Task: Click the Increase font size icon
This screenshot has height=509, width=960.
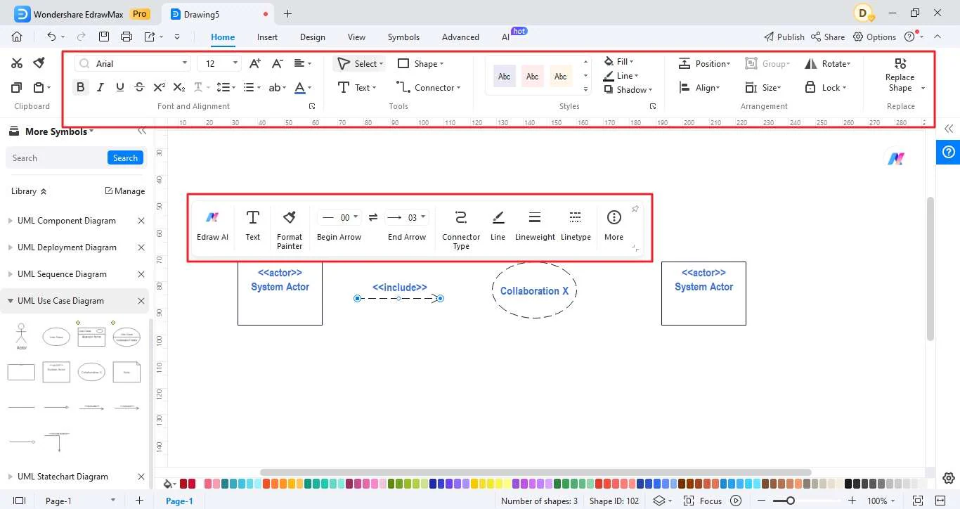Action: (x=254, y=63)
